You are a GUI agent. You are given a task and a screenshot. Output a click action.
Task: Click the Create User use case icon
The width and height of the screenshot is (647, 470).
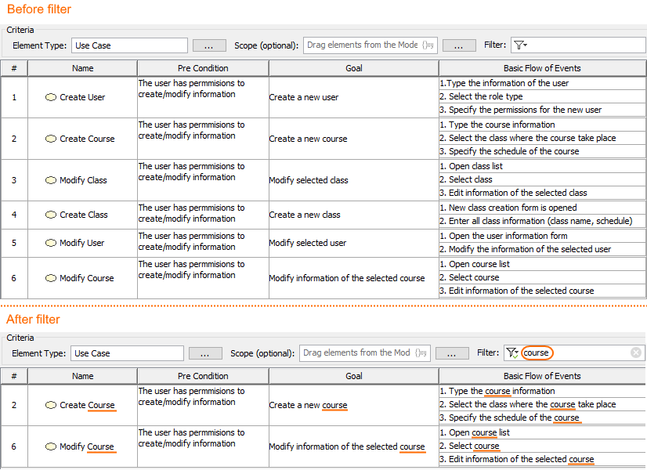(x=51, y=97)
